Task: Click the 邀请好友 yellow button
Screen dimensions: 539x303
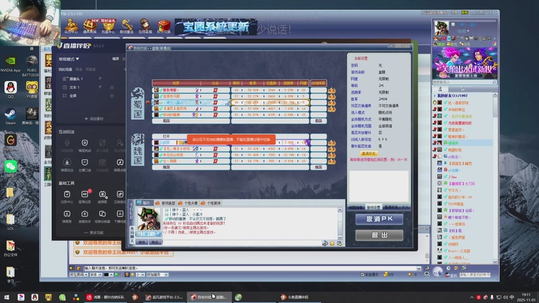Action: 369,154
